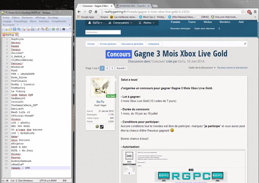Click Chrome's Back arrow
This screenshot has width=259, height=183.
[x=79, y=12]
